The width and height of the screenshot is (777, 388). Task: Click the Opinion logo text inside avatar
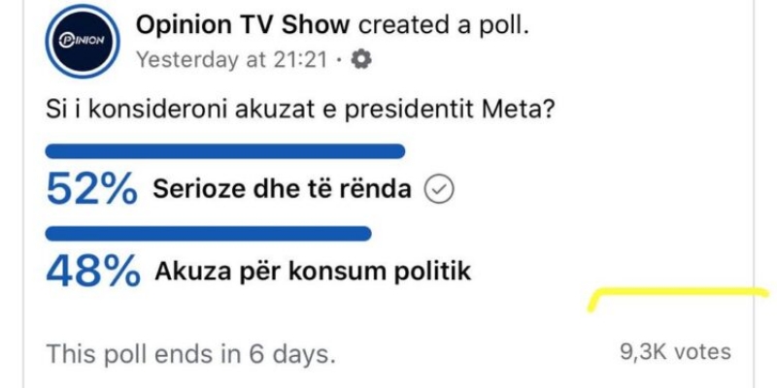[x=83, y=41]
